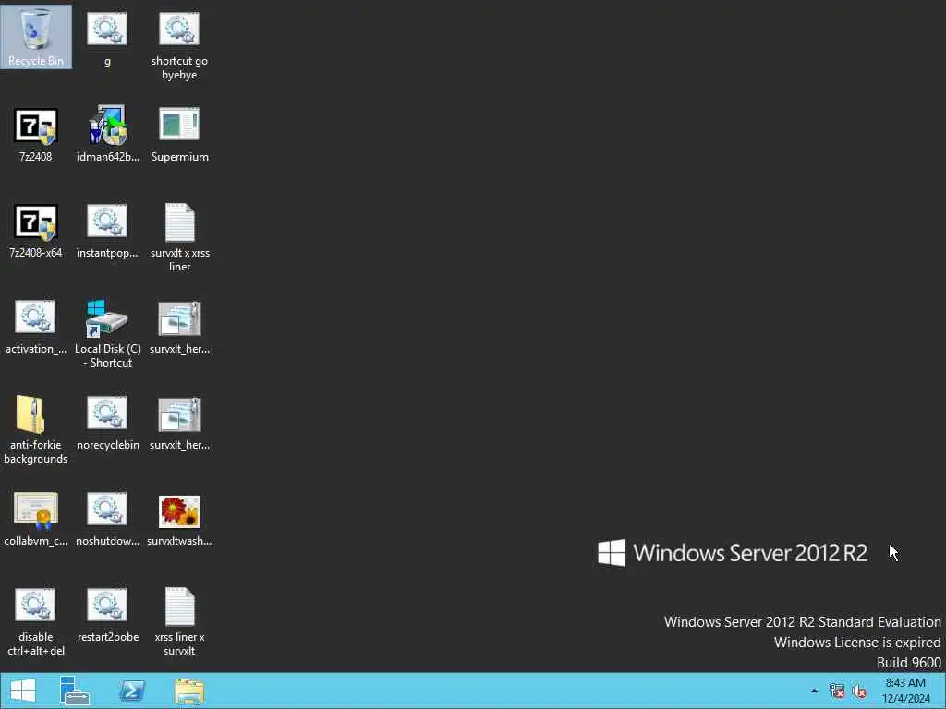Select the anti-forkie backgrounds zip folder

click(36, 429)
